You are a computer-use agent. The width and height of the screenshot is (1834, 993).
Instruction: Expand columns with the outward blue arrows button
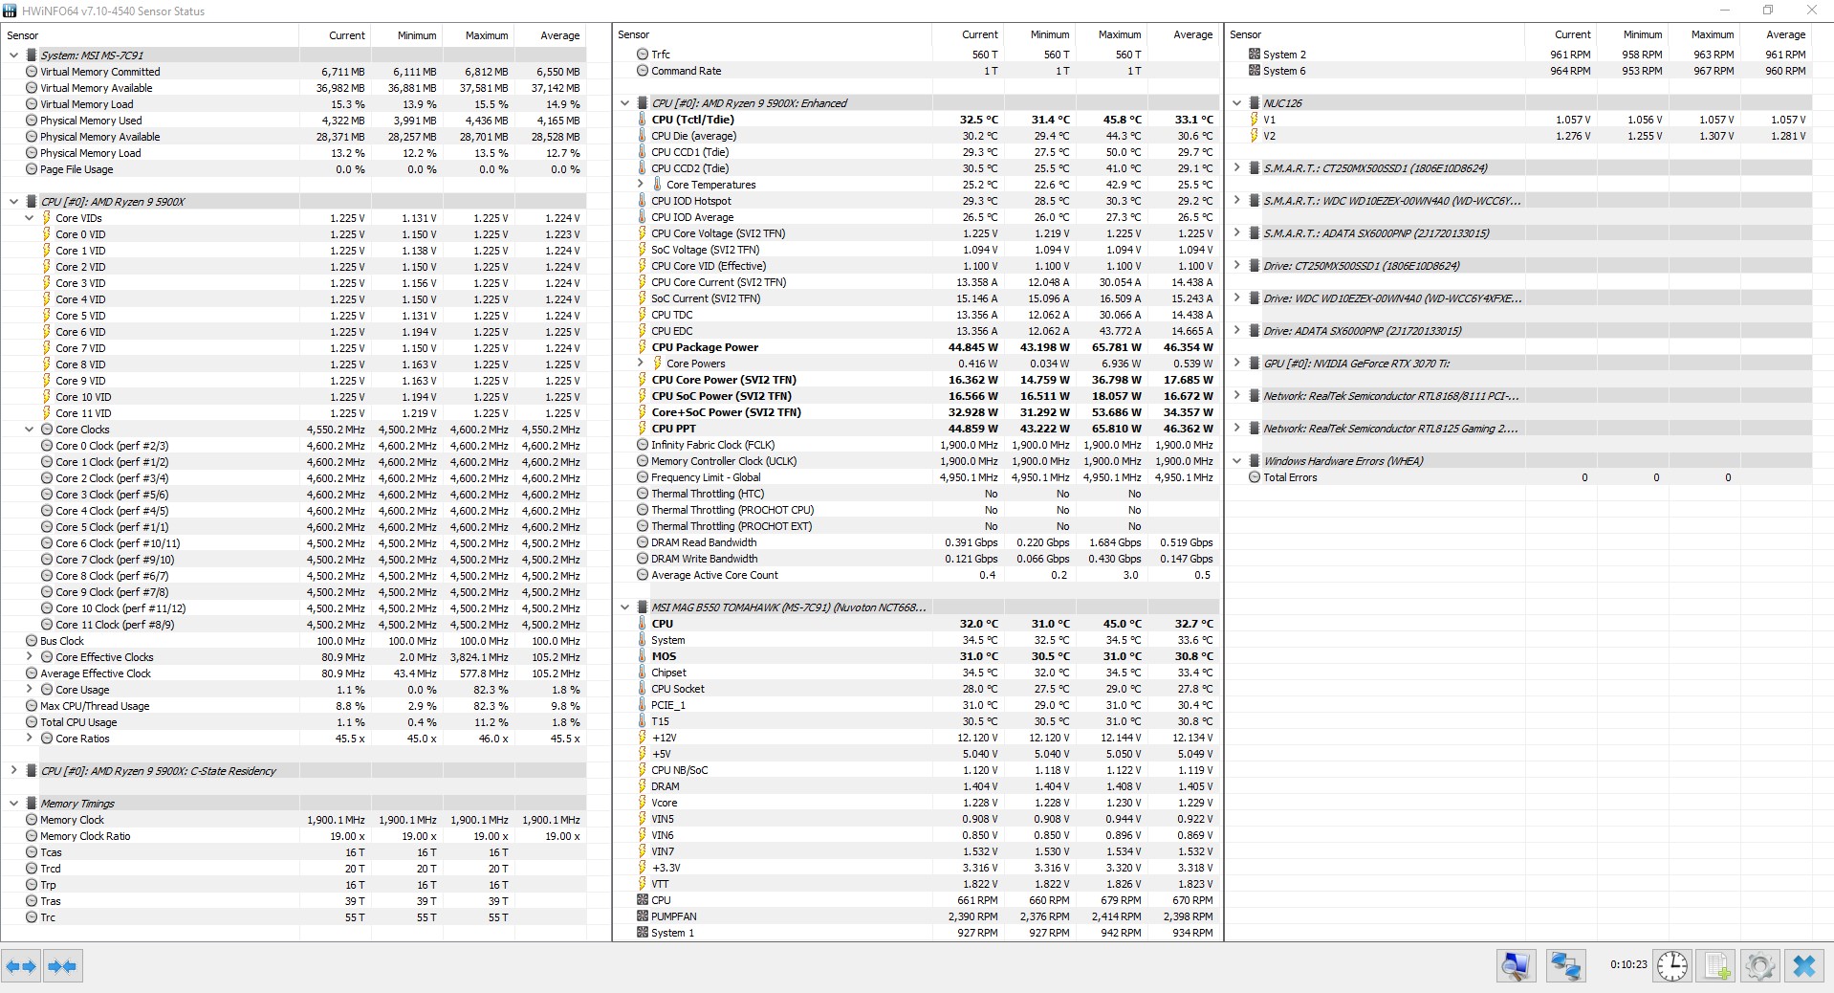tap(21, 966)
